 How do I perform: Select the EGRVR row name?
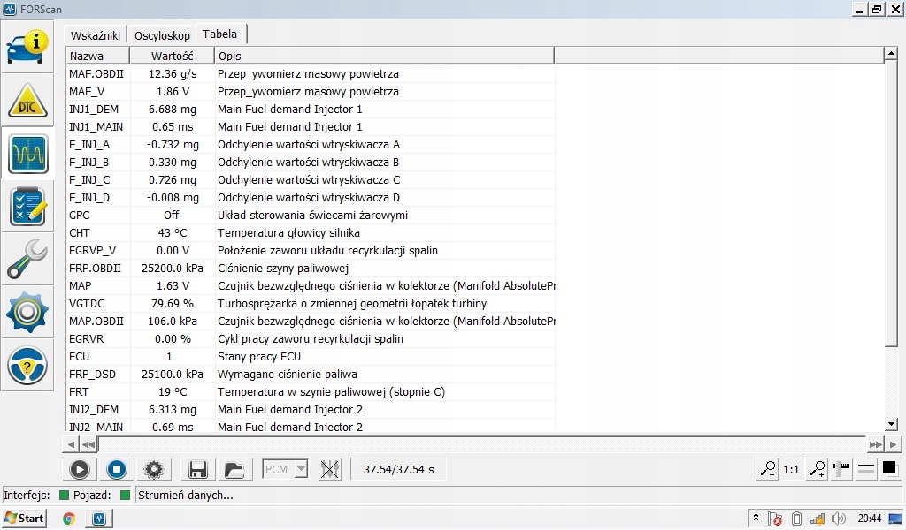click(86, 339)
